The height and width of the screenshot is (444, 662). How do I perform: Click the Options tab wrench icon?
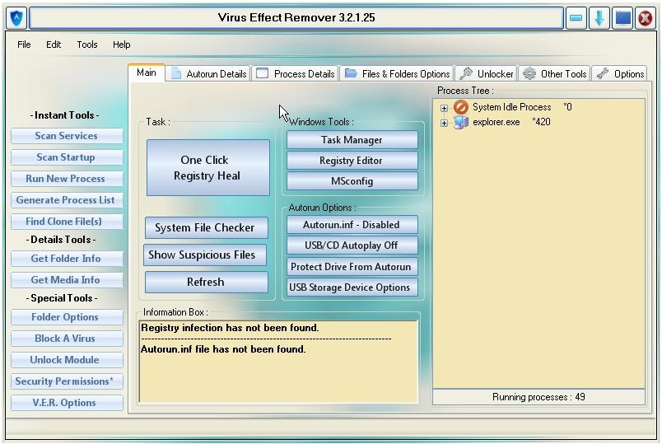click(x=603, y=73)
